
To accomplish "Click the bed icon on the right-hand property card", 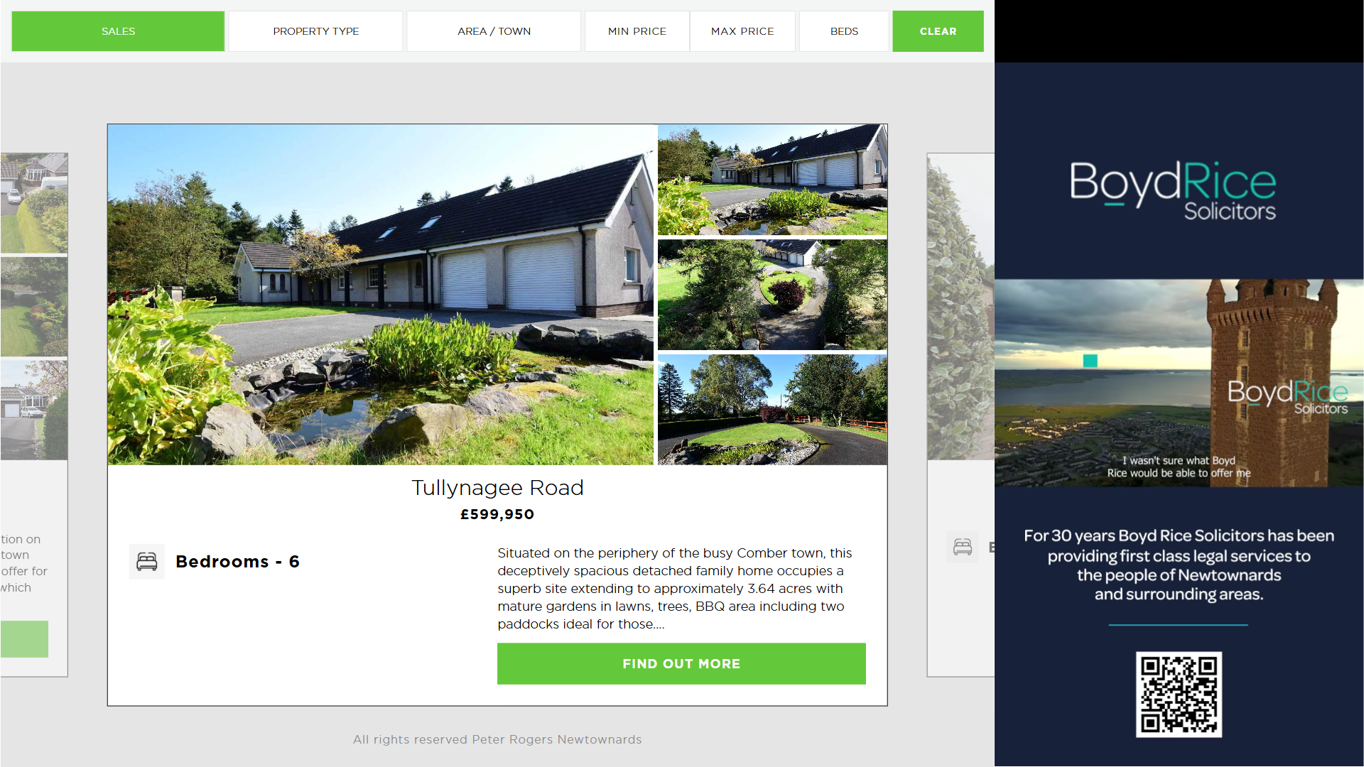I will [x=963, y=547].
